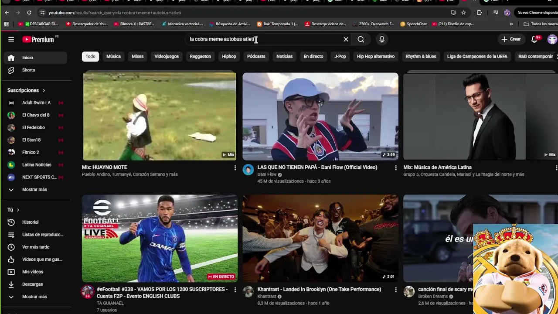Open Filmora X bookmark

click(x=134, y=24)
